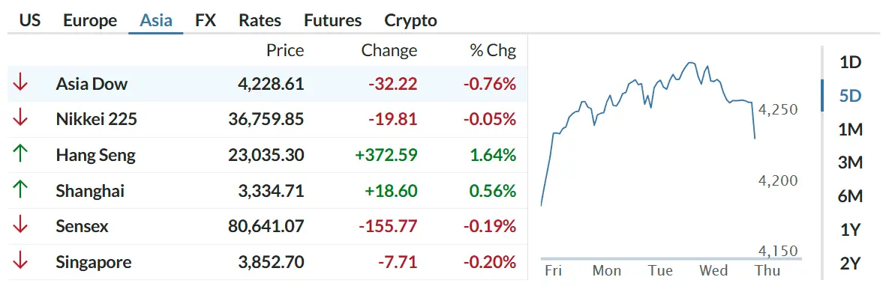This screenshot has width=886, height=286.
Task: Choose the 1Y chart timeframe
Action: [850, 230]
